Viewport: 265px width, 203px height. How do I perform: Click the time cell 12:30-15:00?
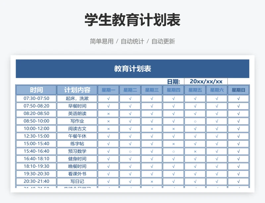pyautogui.click(x=36, y=136)
